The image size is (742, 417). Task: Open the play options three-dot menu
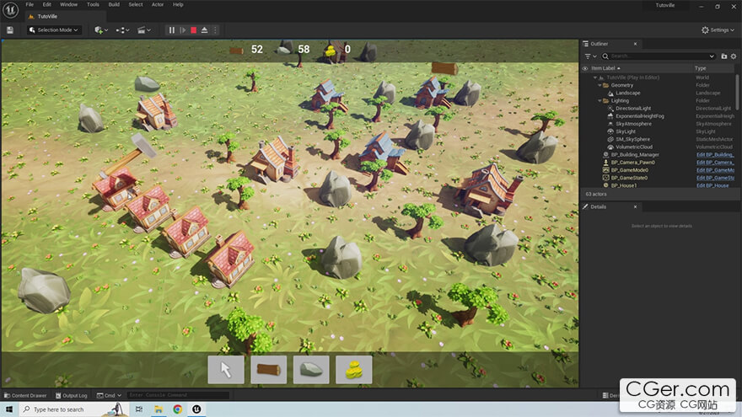pos(215,29)
